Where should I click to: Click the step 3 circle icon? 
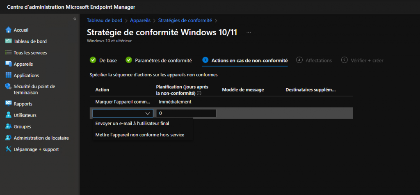coord(205,60)
